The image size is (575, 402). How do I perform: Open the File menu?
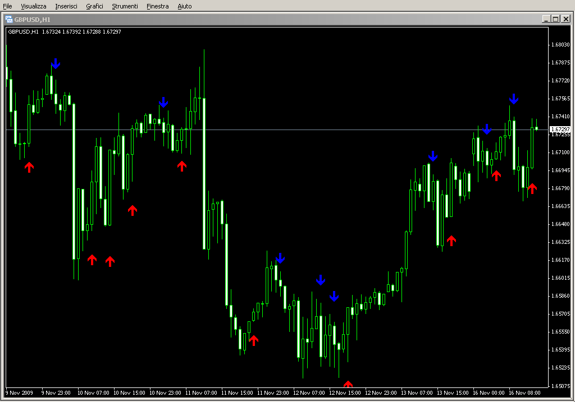pos(7,6)
